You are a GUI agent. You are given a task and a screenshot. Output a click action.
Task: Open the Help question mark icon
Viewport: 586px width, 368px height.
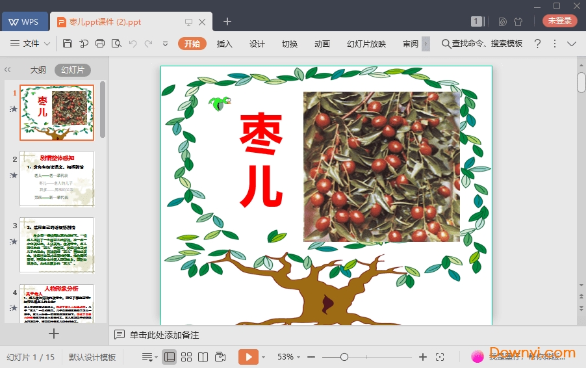(x=537, y=44)
